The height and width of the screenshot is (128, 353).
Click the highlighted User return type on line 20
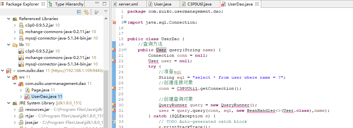click(161, 50)
